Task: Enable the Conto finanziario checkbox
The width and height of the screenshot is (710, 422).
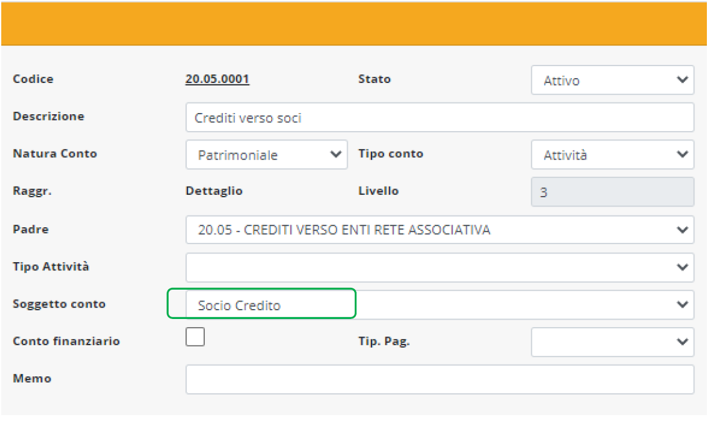Action: [x=195, y=337]
